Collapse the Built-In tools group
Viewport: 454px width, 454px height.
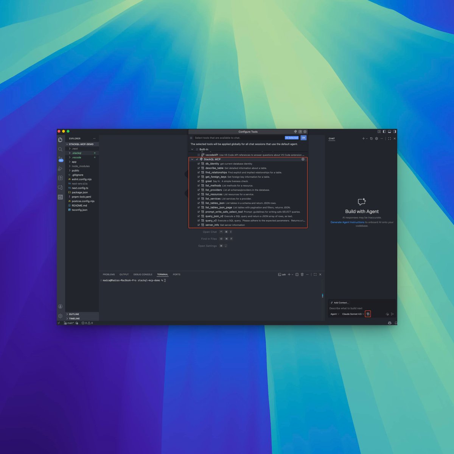coord(192,149)
